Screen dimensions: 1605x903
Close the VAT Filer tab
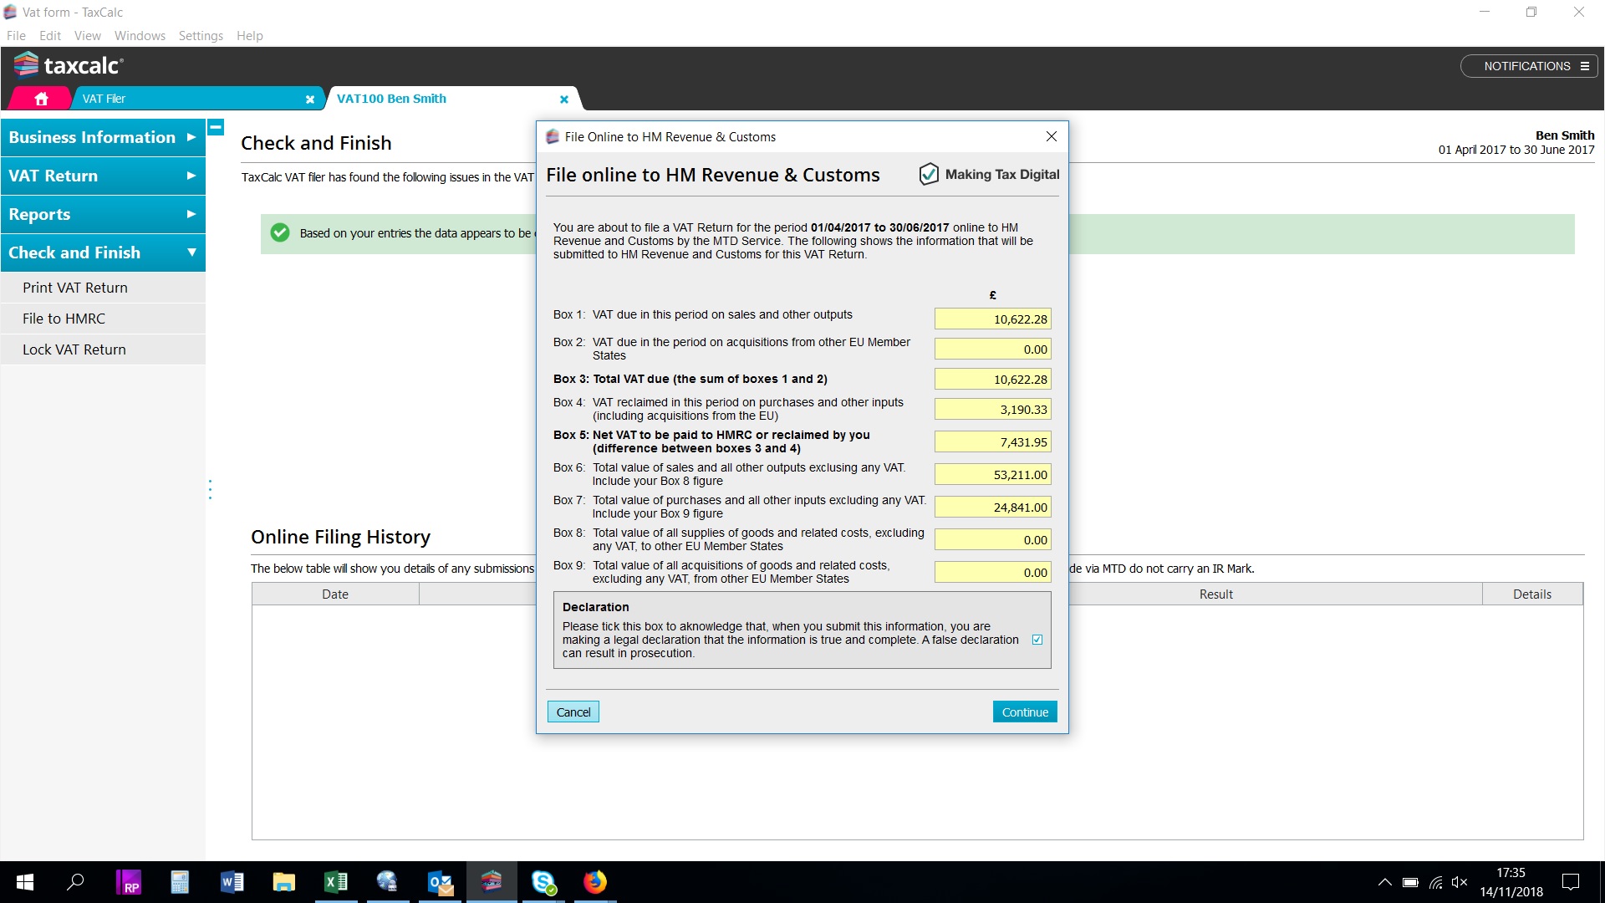click(310, 99)
